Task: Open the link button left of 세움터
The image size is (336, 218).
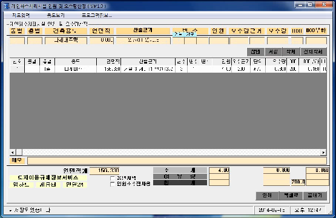Action: pyautogui.click(x=21, y=185)
